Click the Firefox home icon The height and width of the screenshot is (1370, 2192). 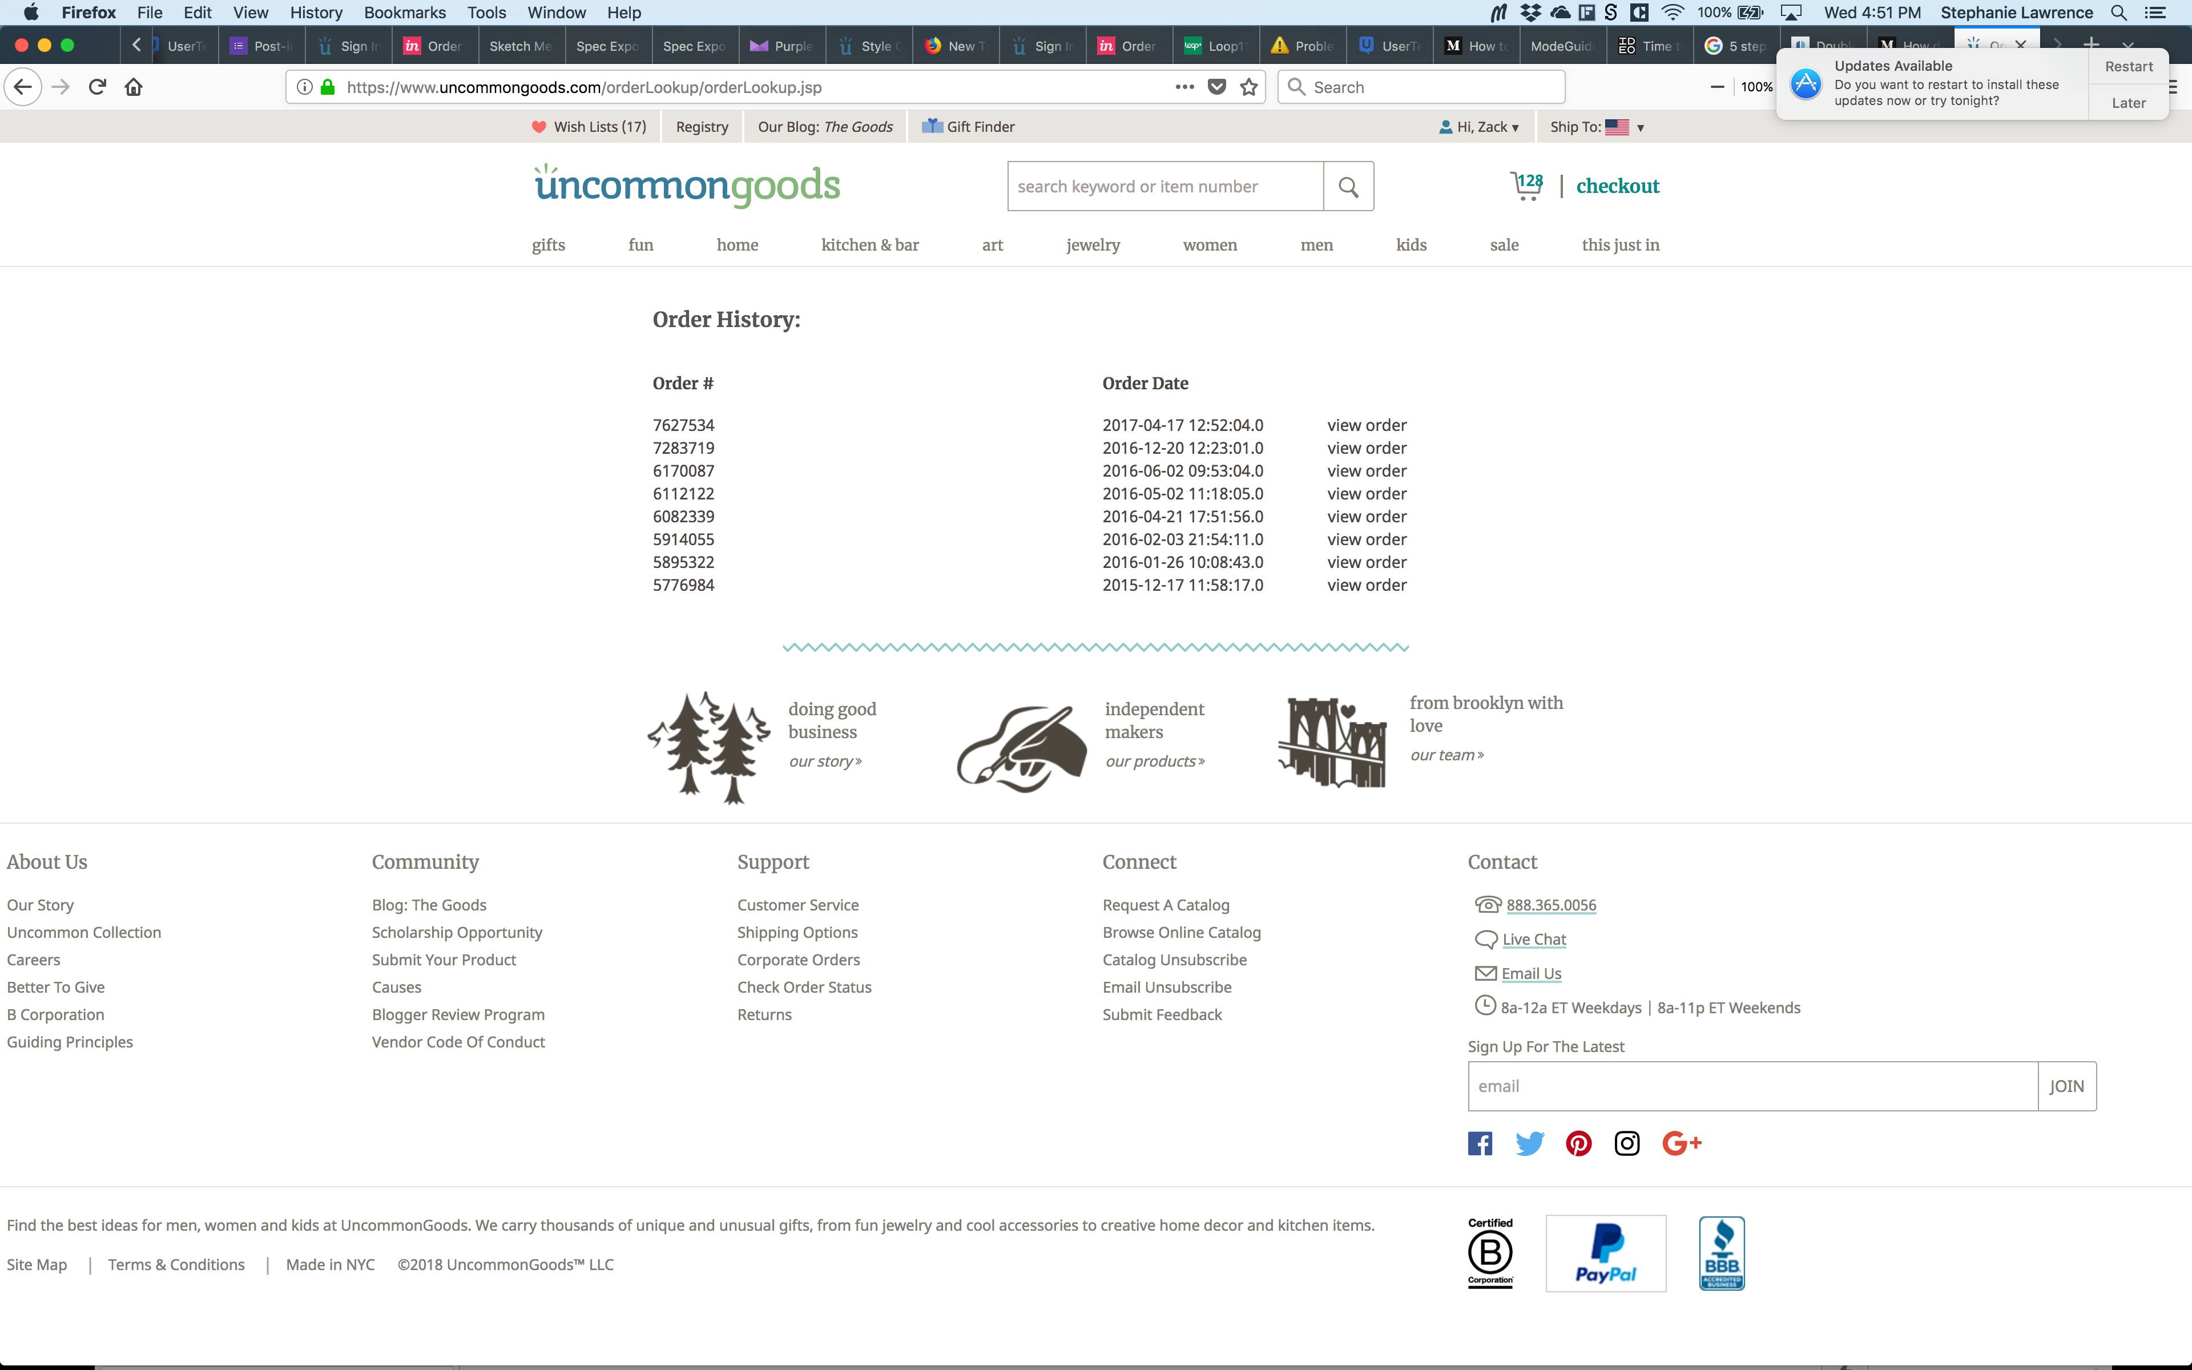tap(133, 87)
